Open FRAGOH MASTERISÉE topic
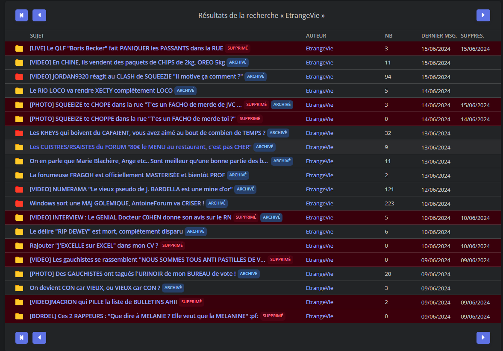503x351 pixels. 127,175
